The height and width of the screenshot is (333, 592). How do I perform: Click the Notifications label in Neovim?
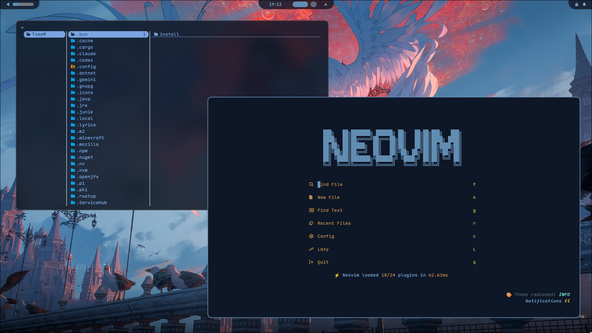(x=543, y=301)
